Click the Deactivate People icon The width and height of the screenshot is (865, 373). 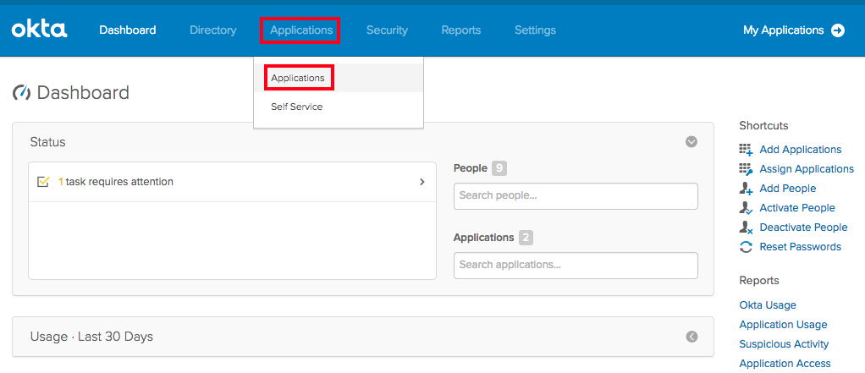pyautogui.click(x=746, y=228)
